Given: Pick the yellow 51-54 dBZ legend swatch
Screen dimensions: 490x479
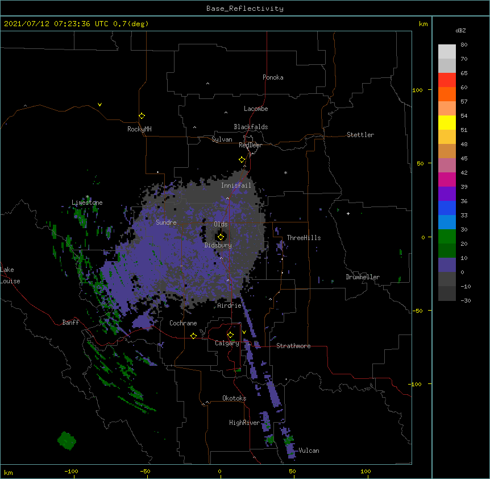Looking at the screenshot, I should pyautogui.click(x=447, y=122).
